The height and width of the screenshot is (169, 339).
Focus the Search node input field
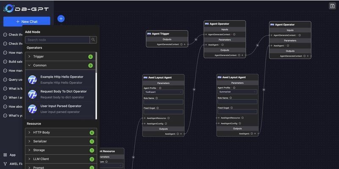point(58,40)
